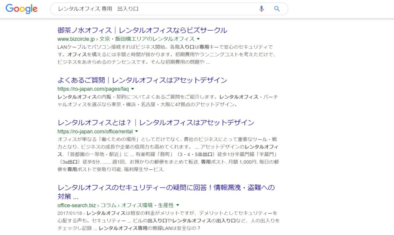Click the Google logo
This screenshot has height=235, width=394.
[x=21, y=9]
